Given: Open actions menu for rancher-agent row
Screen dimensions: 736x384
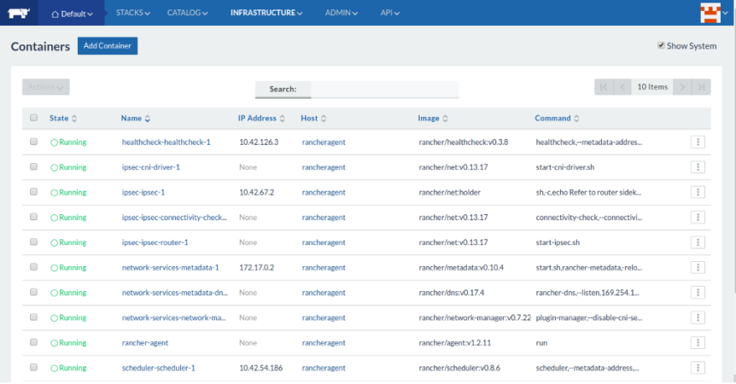Looking at the screenshot, I should pyautogui.click(x=697, y=343).
